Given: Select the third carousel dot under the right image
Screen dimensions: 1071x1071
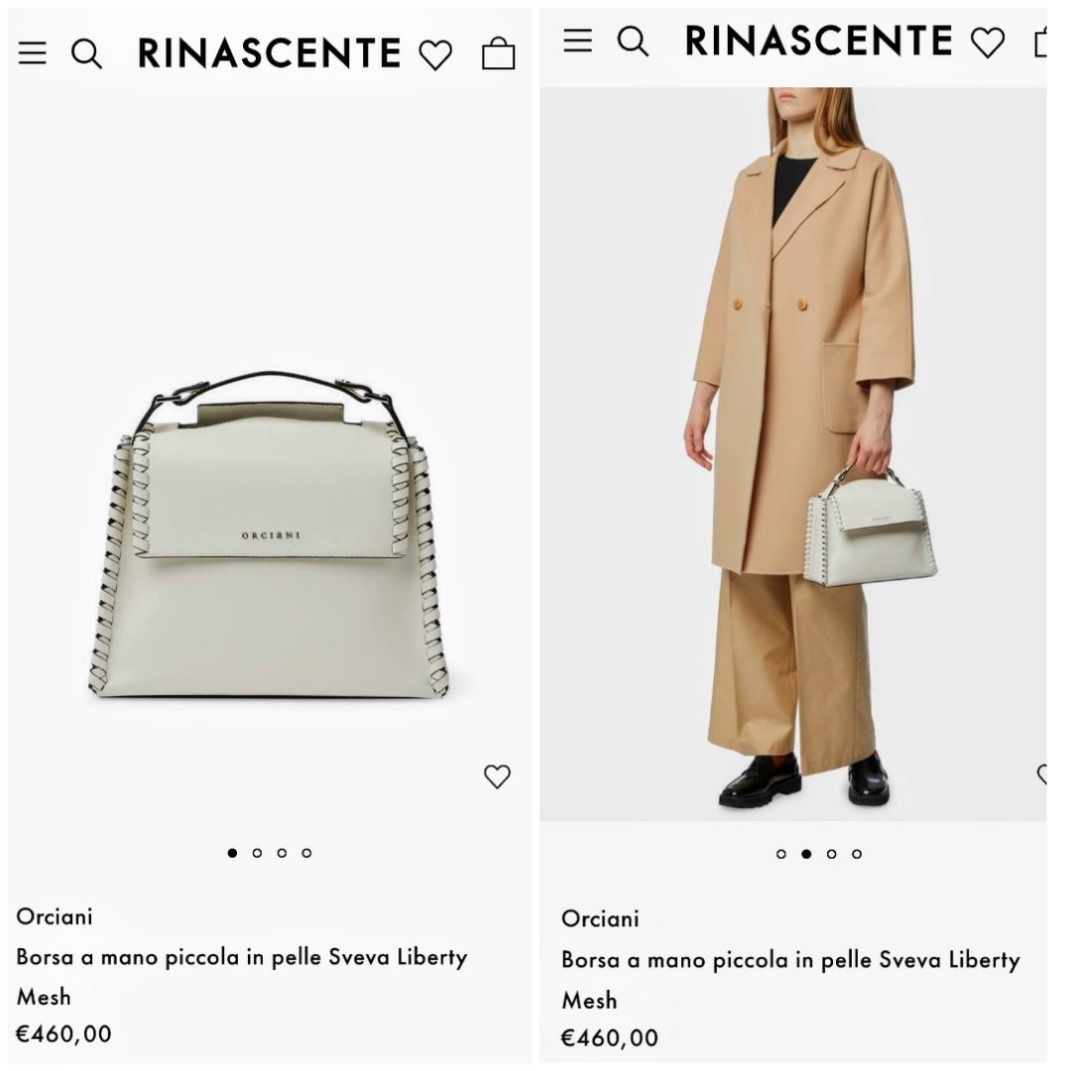Looking at the screenshot, I should tap(831, 854).
